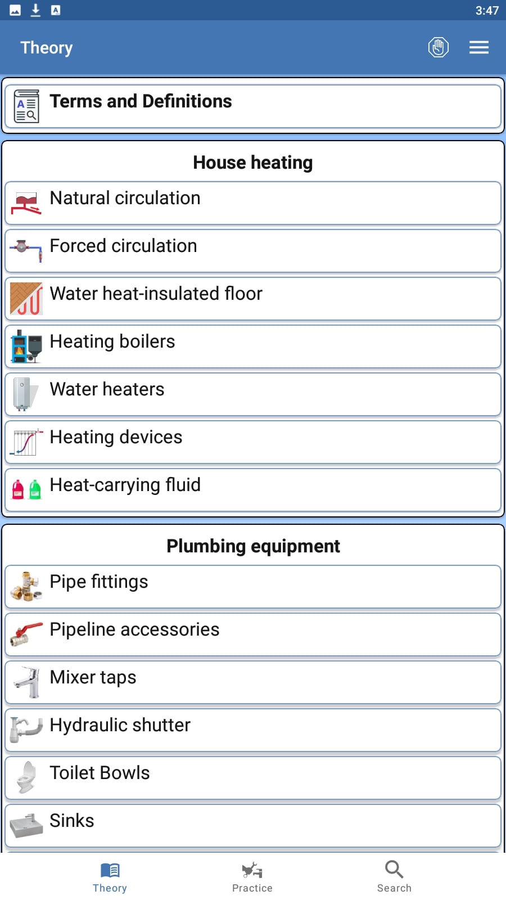Tap the Water heaters tank icon
The image size is (506, 900).
coord(25,394)
